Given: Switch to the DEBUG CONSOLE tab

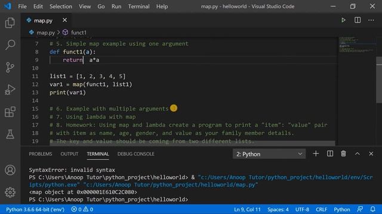Looking at the screenshot, I should click(x=136, y=154).
